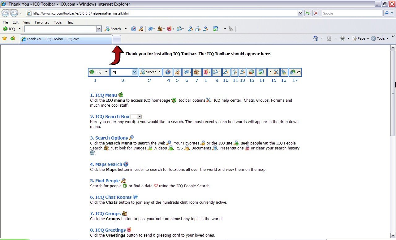This screenshot has height=240, width=396.
Task: Click the Find People icon in the browser toolbar
Action: (141, 29)
